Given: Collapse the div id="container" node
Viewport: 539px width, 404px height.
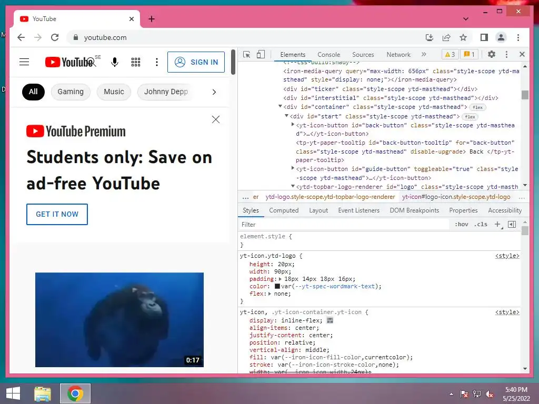Looking at the screenshot, I should pos(280,106).
